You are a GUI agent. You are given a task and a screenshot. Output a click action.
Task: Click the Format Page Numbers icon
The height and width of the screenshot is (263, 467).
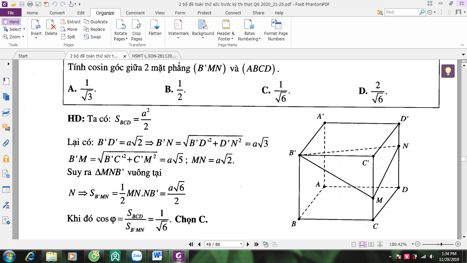point(276,30)
